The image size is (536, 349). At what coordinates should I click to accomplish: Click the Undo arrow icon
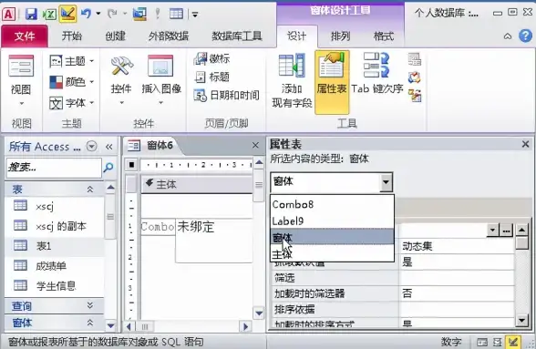coord(86,14)
